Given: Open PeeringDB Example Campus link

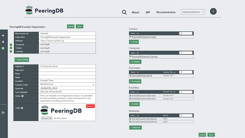Looking at the screenshot, I should click(145, 56).
